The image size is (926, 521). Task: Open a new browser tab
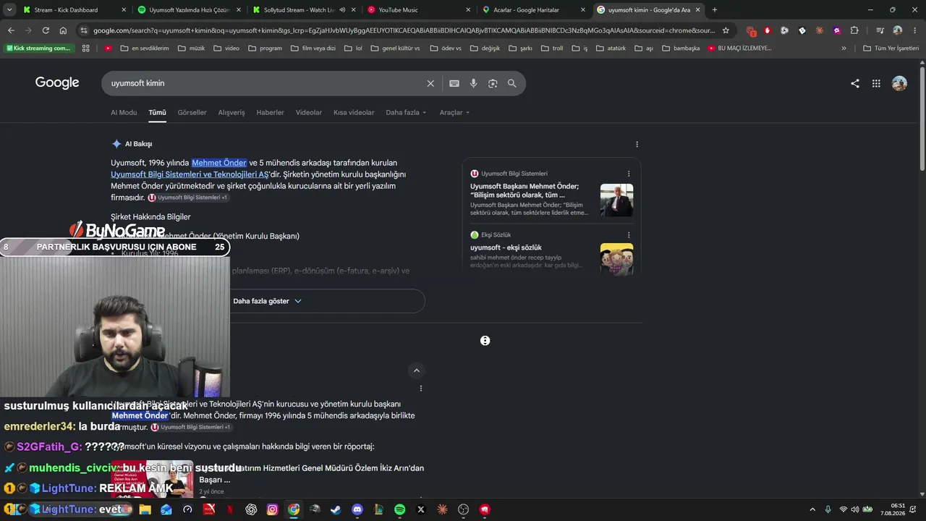coord(715,10)
